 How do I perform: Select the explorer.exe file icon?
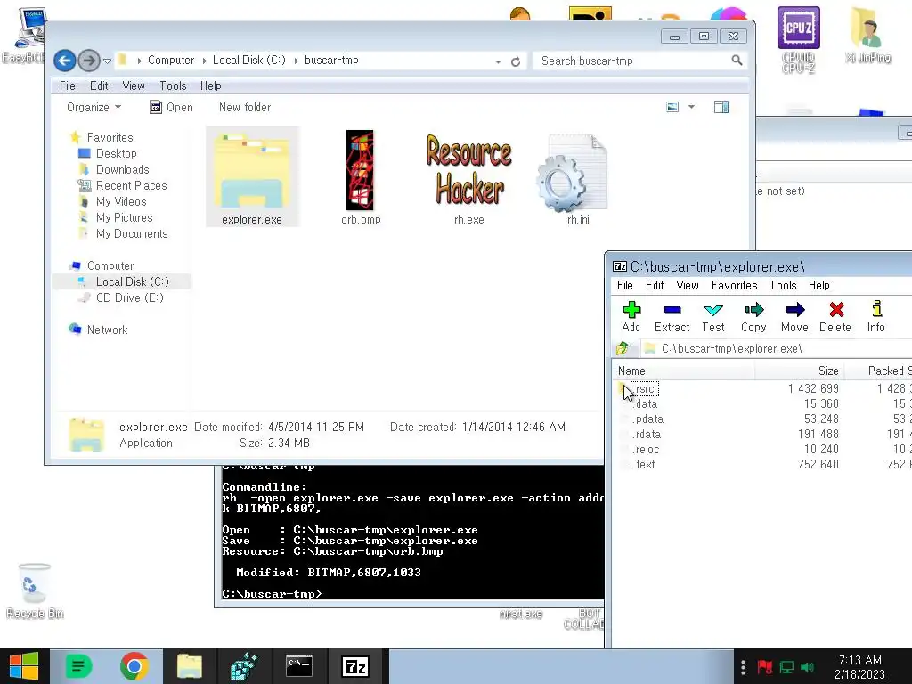tap(252, 177)
